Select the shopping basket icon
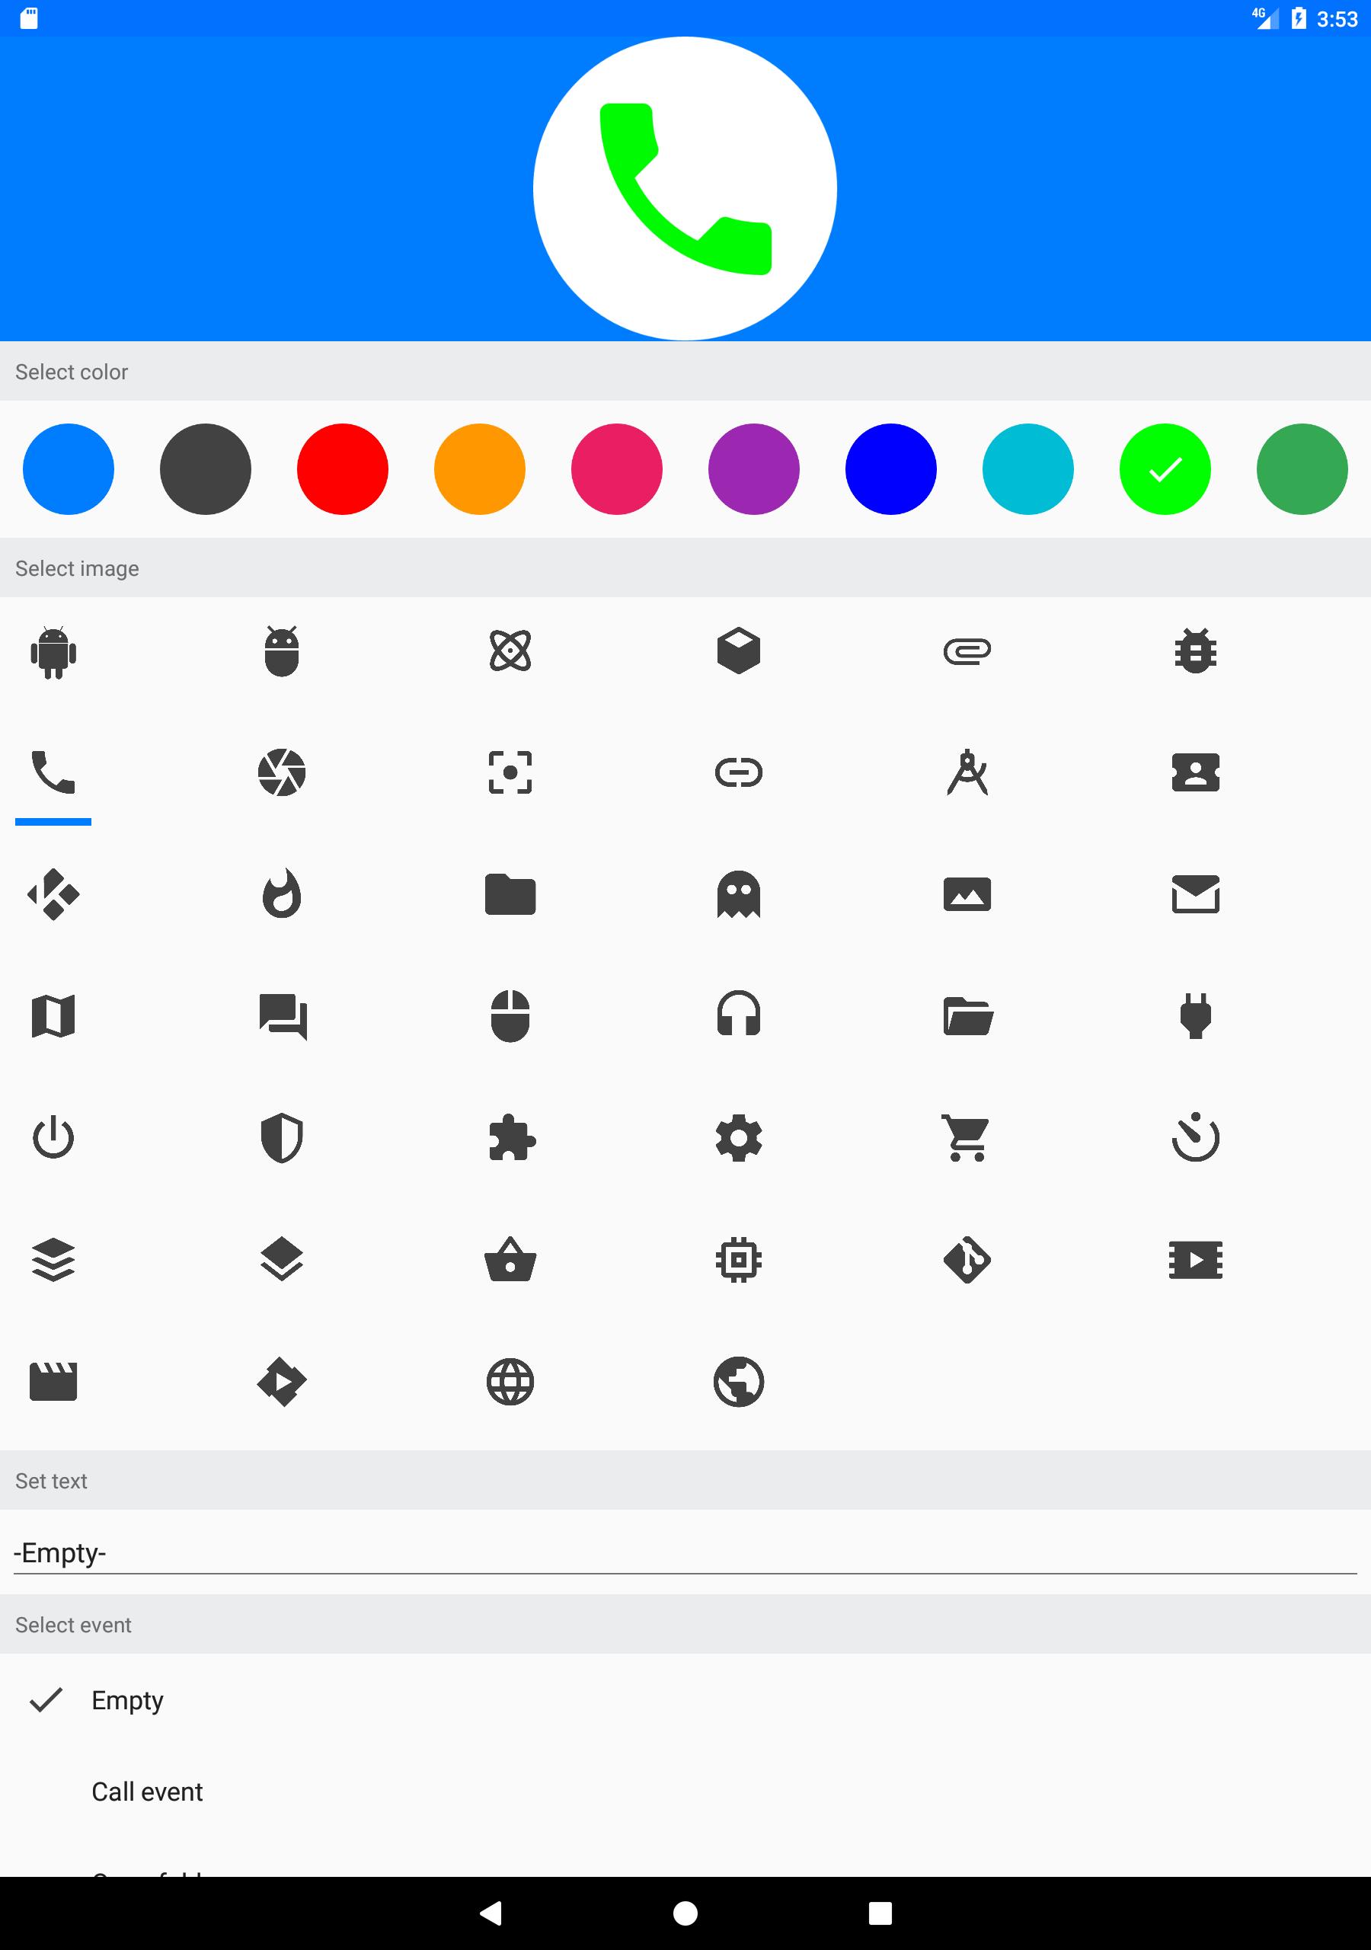 click(x=510, y=1260)
